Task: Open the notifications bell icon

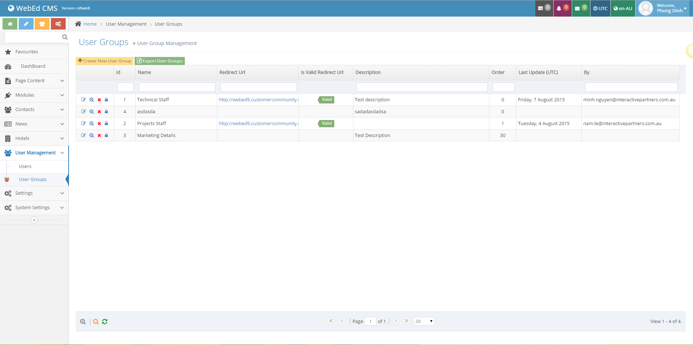Action: 562,8
